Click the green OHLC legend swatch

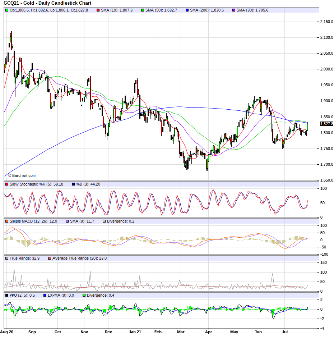[7, 10]
